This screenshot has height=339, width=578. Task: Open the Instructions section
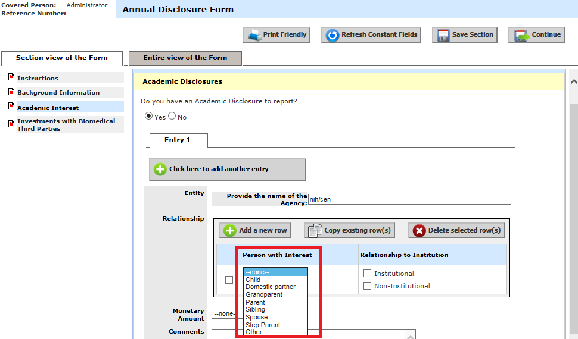[x=70, y=78]
